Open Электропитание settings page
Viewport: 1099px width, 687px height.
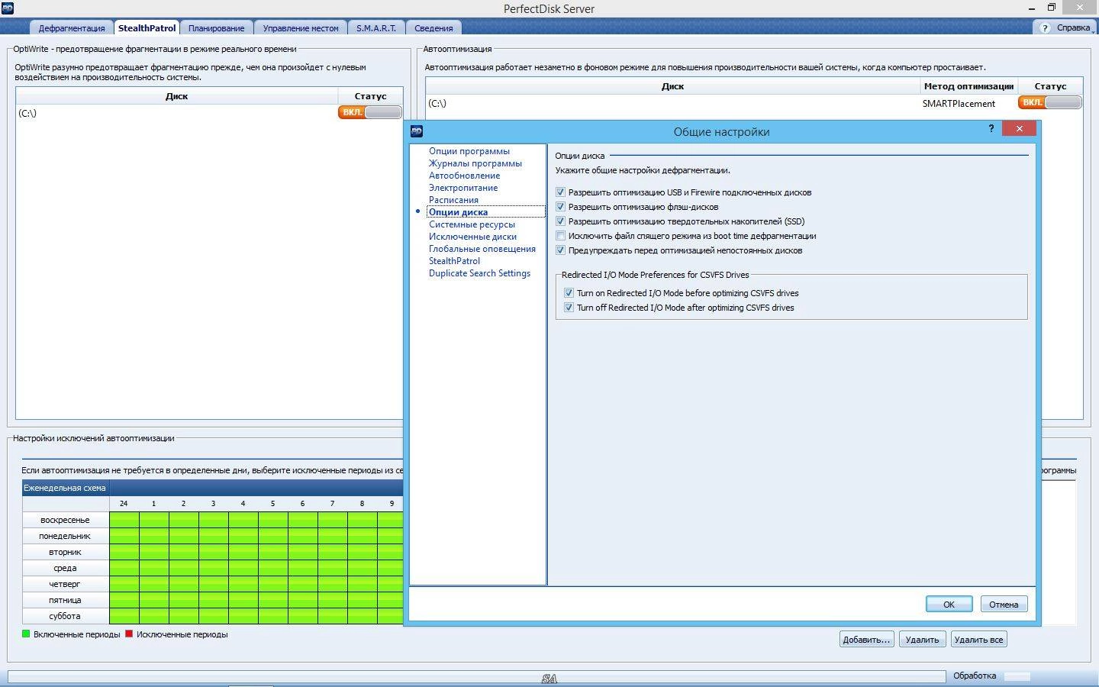click(x=463, y=188)
